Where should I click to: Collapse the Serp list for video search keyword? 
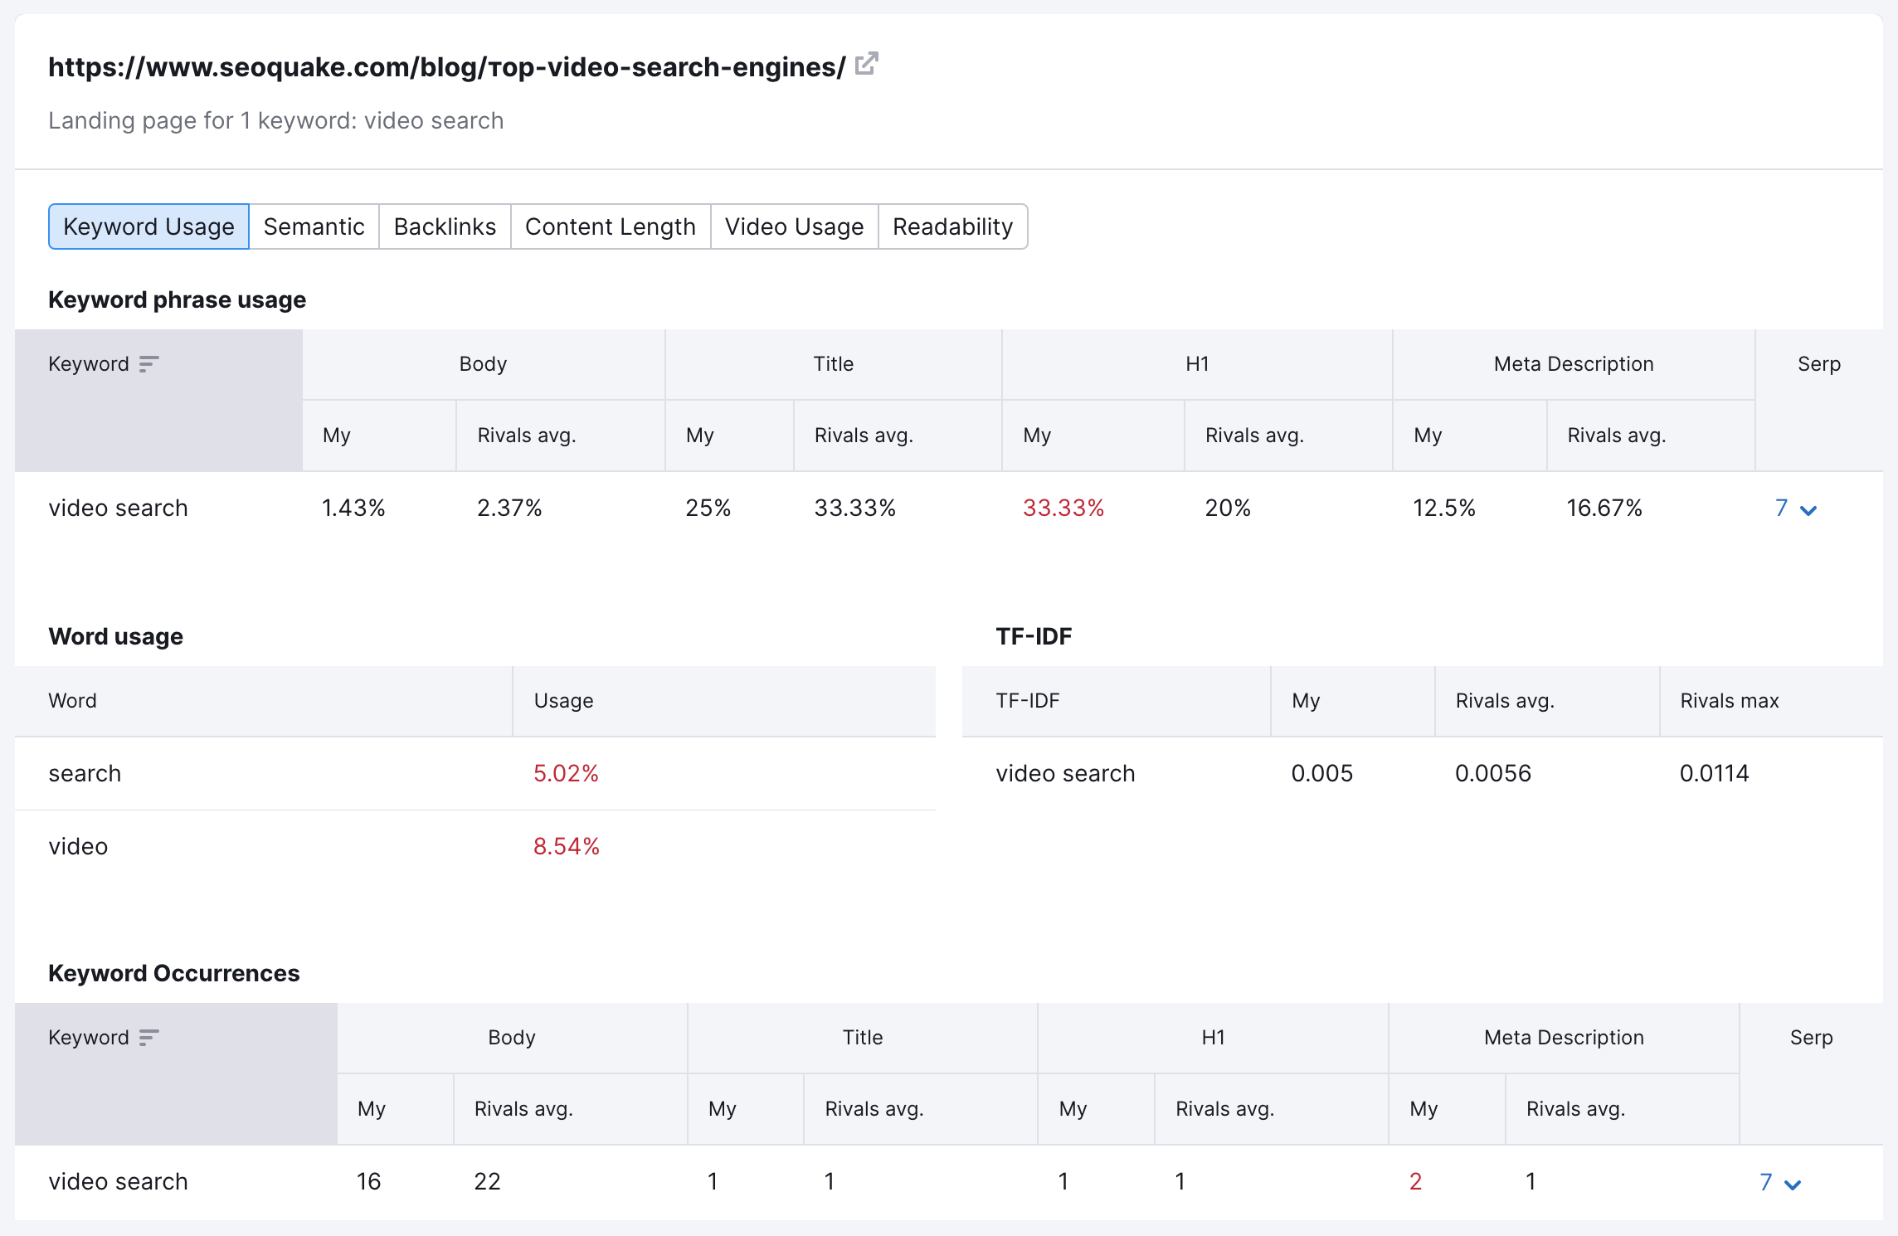(1808, 509)
